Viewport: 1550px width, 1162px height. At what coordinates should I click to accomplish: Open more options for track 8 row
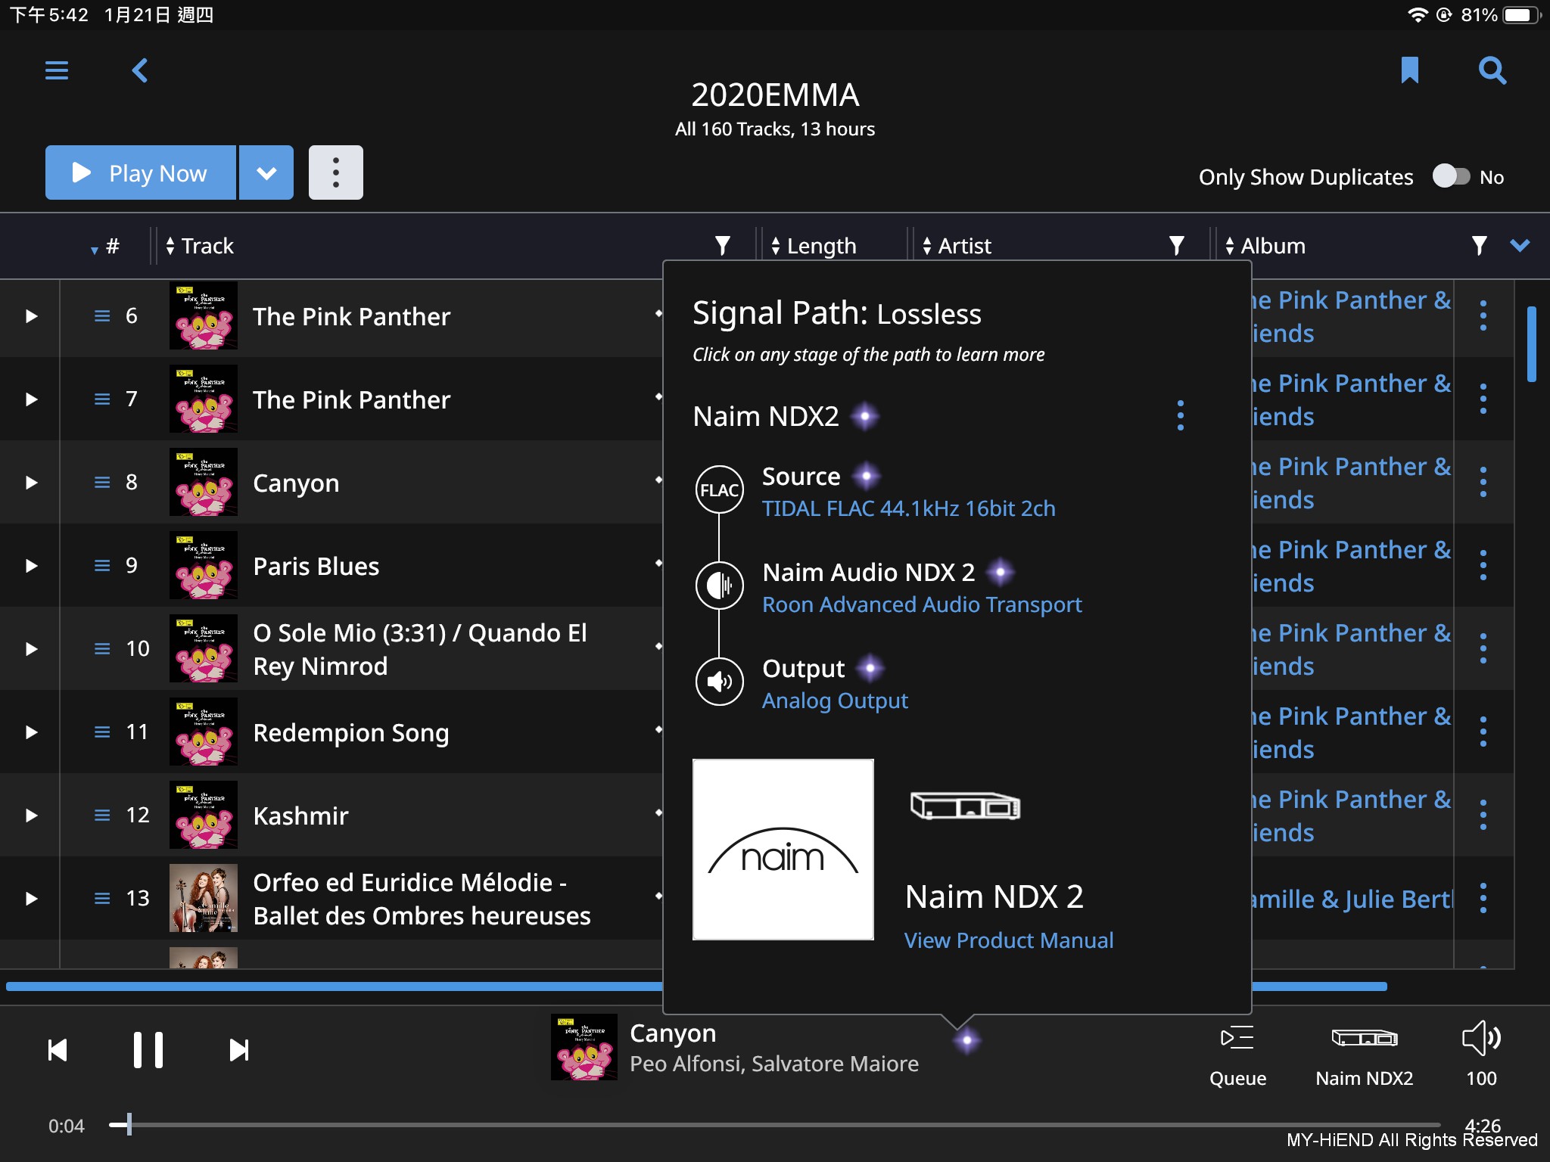(x=1483, y=483)
